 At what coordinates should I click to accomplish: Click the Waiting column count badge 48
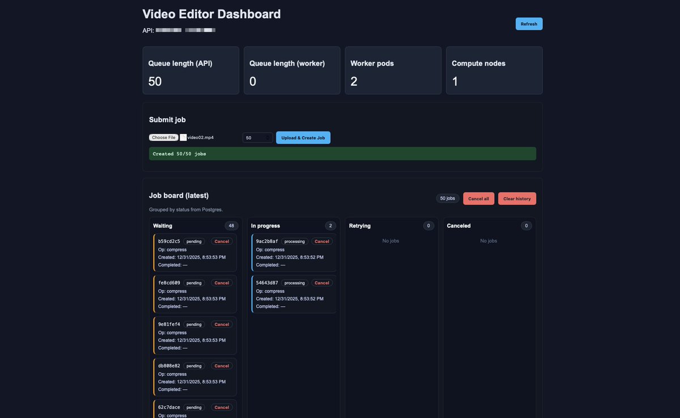pyautogui.click(x=231, y=226)
